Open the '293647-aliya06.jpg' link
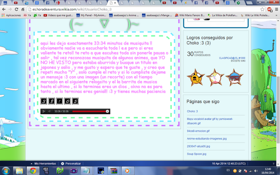This screenshot has height=175, width=280. point(198,146)
